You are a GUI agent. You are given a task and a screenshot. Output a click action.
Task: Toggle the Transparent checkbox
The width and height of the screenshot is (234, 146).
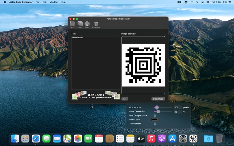click(x=155, y=124)
